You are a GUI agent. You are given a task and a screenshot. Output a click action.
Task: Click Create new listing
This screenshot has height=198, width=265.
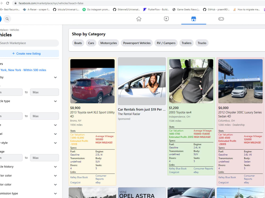tap(29, 54)
